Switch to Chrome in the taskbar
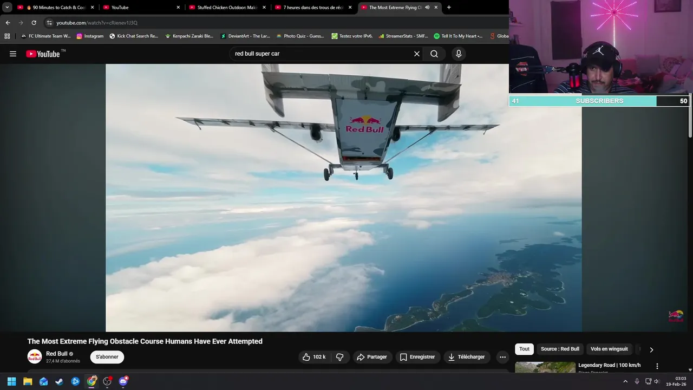The width and height of the screenshot is (693, 390). point(91,381)
